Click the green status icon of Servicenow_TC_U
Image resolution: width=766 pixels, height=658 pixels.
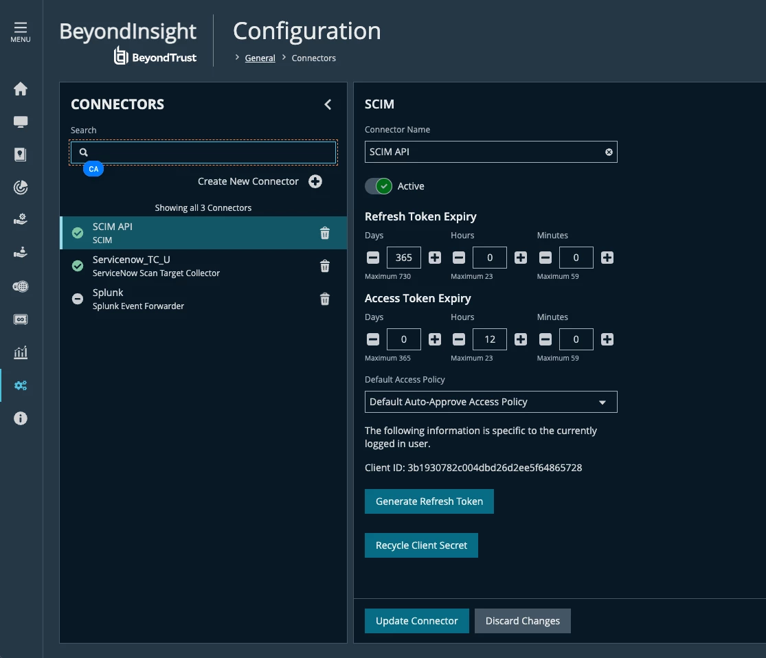(78, 266)
